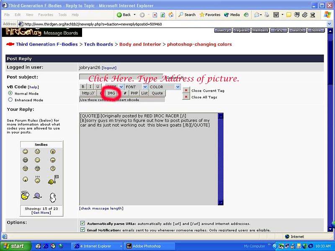
Task: Open the Favorites menu in the menu bar
Action: click(x=46, y=15)
